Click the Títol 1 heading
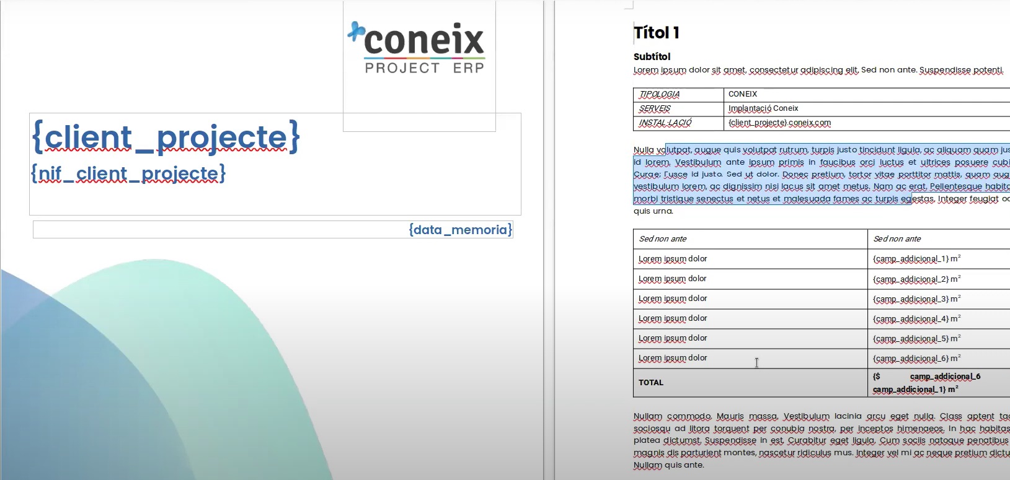Screen dimensions: 1010x480 657,33
